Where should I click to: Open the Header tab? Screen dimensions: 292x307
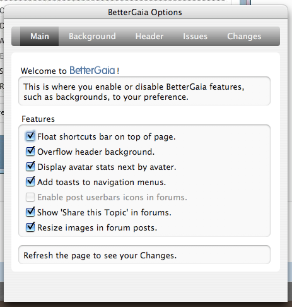tap(149, 36)
